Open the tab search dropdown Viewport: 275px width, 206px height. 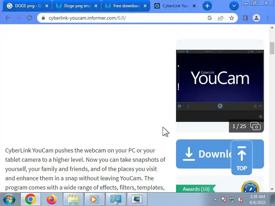(234, 6)
